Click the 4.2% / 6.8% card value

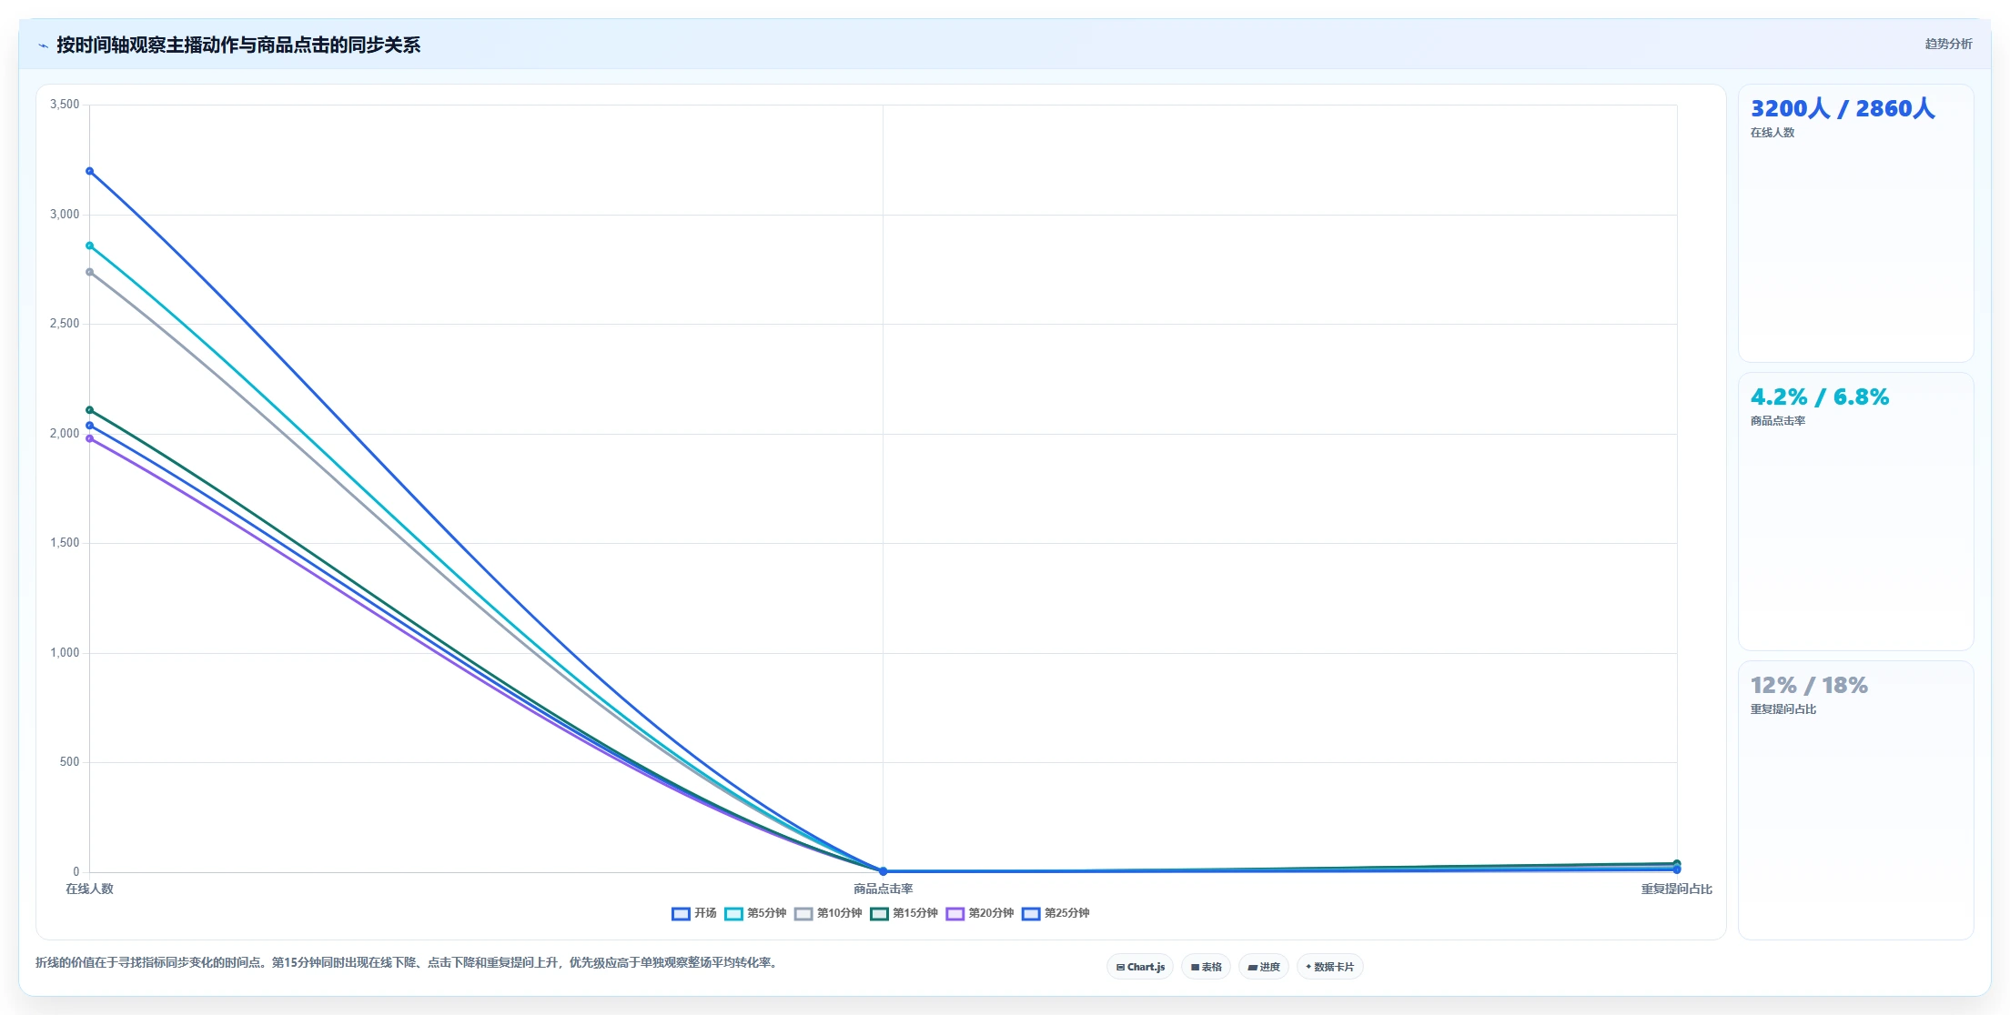pos(1820,397)
